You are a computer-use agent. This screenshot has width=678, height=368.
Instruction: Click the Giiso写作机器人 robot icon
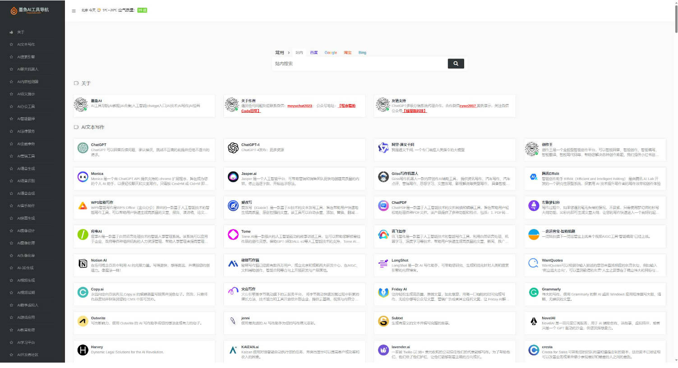(383, 177)
